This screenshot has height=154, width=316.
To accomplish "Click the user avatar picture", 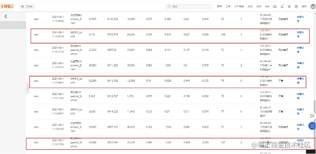I will pos(313,6).
